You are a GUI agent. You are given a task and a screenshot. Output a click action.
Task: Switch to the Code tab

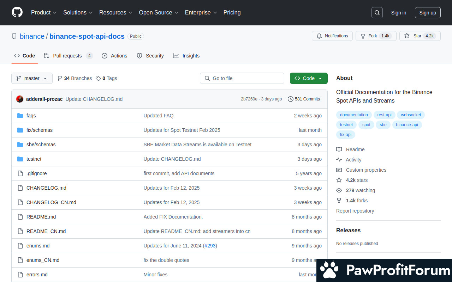(x=25, y=56)
